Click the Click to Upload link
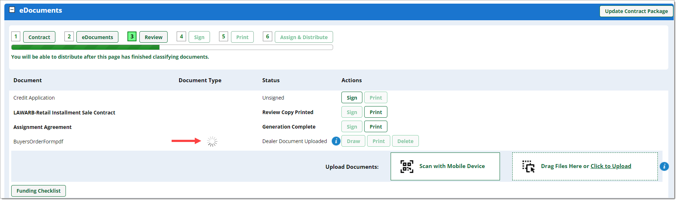 (x=611, y=166)
